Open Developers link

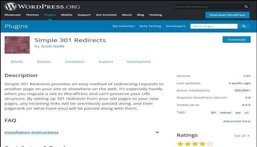tap(176, 26)
